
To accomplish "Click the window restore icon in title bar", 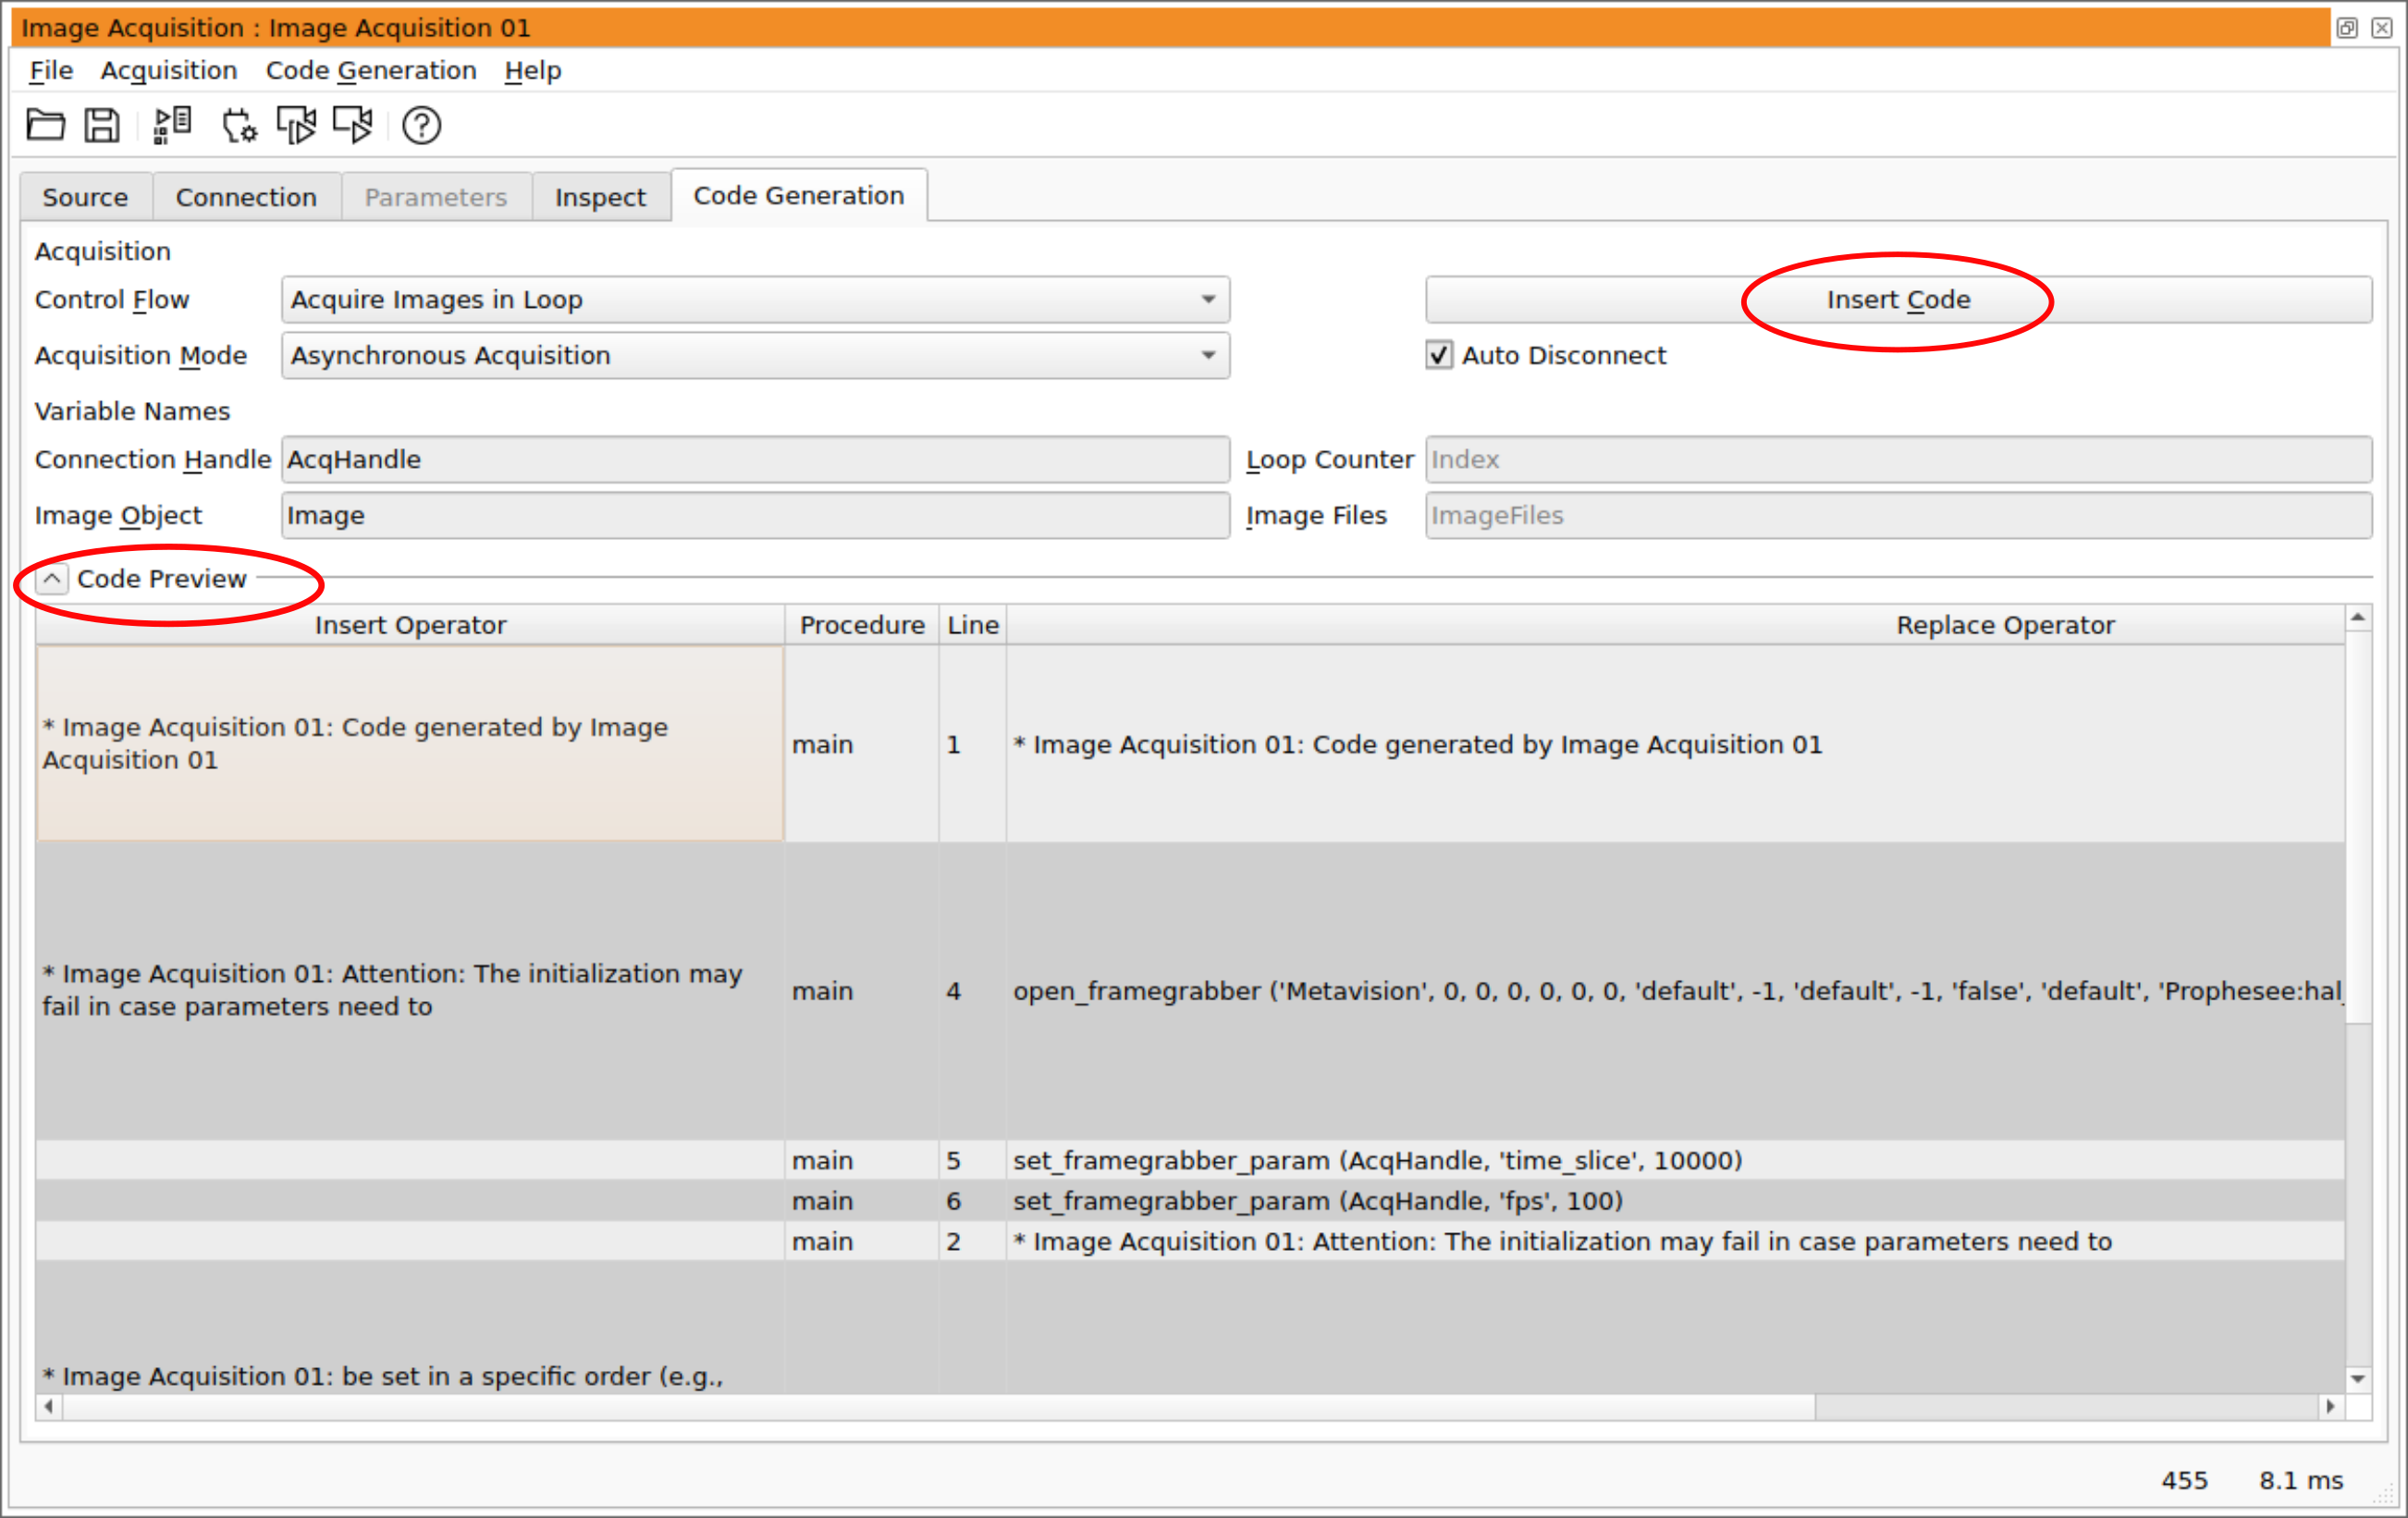I will click(2347, 27).
